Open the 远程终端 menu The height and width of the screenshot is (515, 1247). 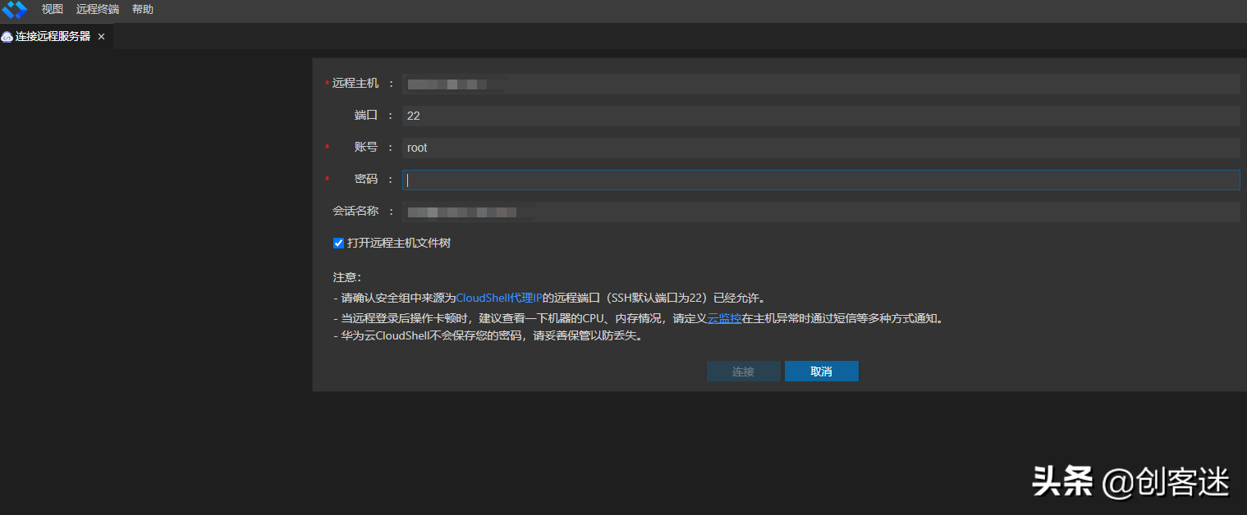tap(97, 9)
